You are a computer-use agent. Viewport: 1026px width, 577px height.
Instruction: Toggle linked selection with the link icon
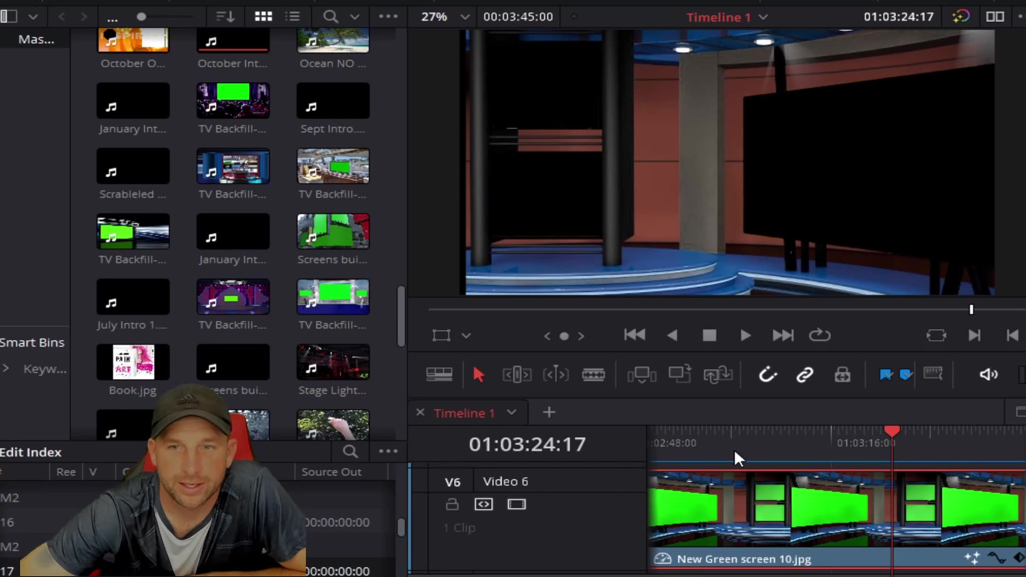tap(805, 374)
